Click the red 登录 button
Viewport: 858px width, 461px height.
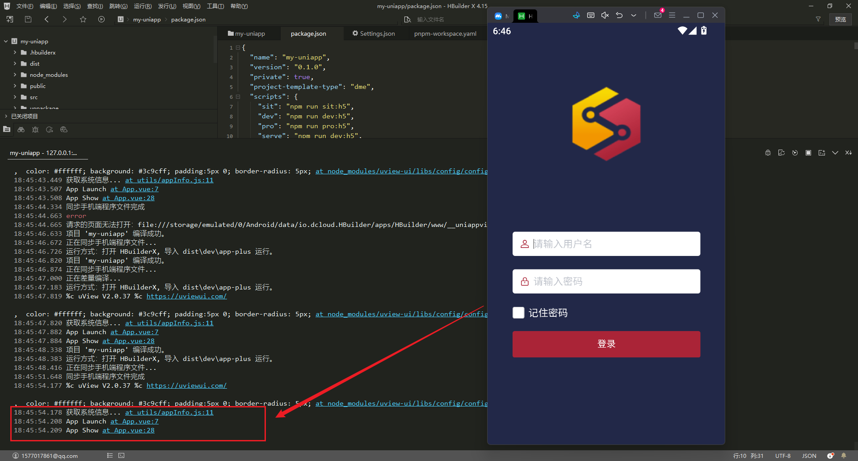tap(606, 344)
